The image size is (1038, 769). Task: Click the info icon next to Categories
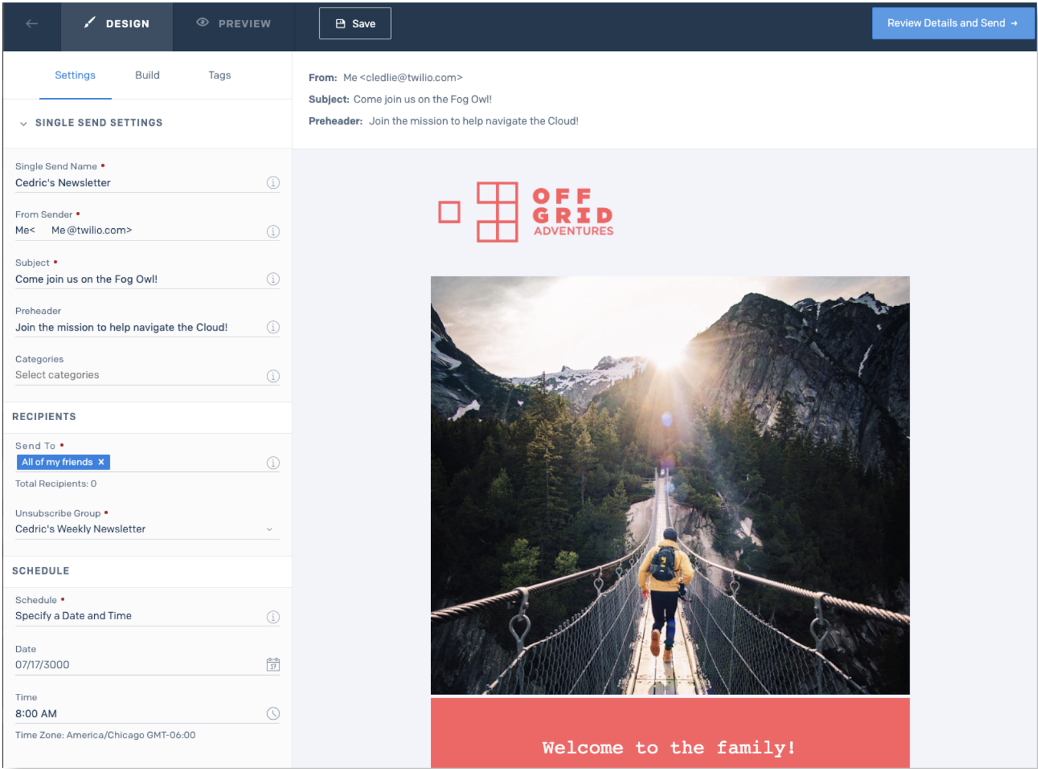click(273, 375)
